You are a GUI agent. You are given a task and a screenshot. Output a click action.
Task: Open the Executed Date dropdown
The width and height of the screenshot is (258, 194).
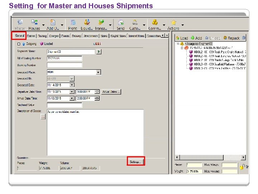click(x=72, y=85)
